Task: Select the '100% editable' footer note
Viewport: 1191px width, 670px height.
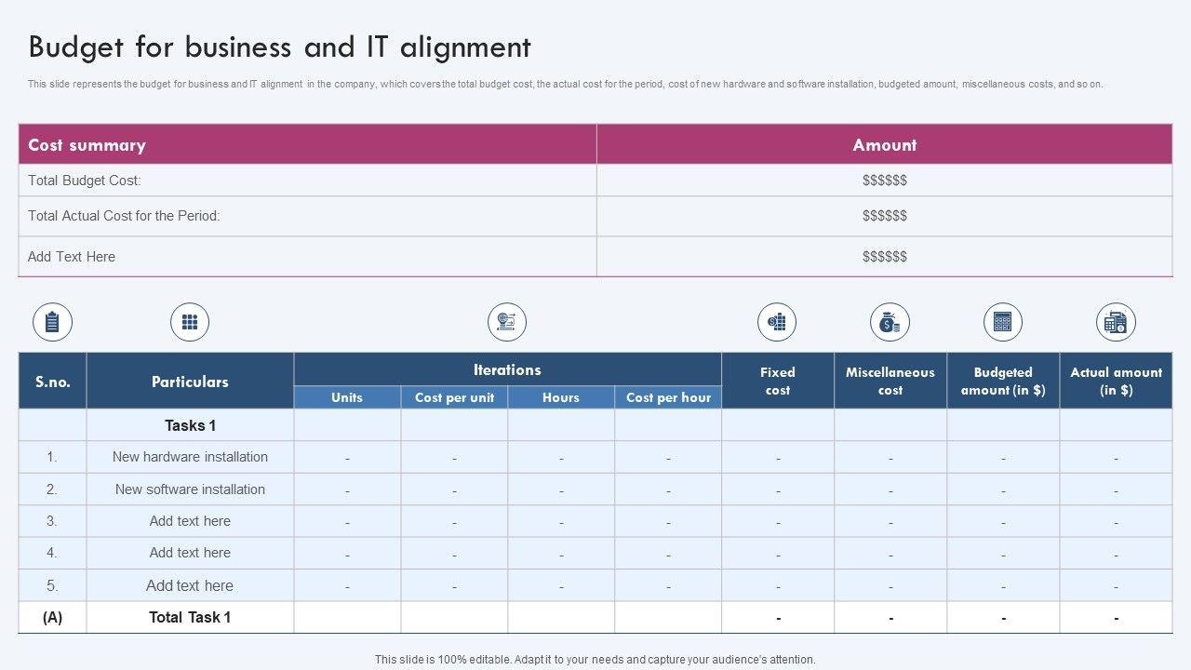Action: coord(595,660)
